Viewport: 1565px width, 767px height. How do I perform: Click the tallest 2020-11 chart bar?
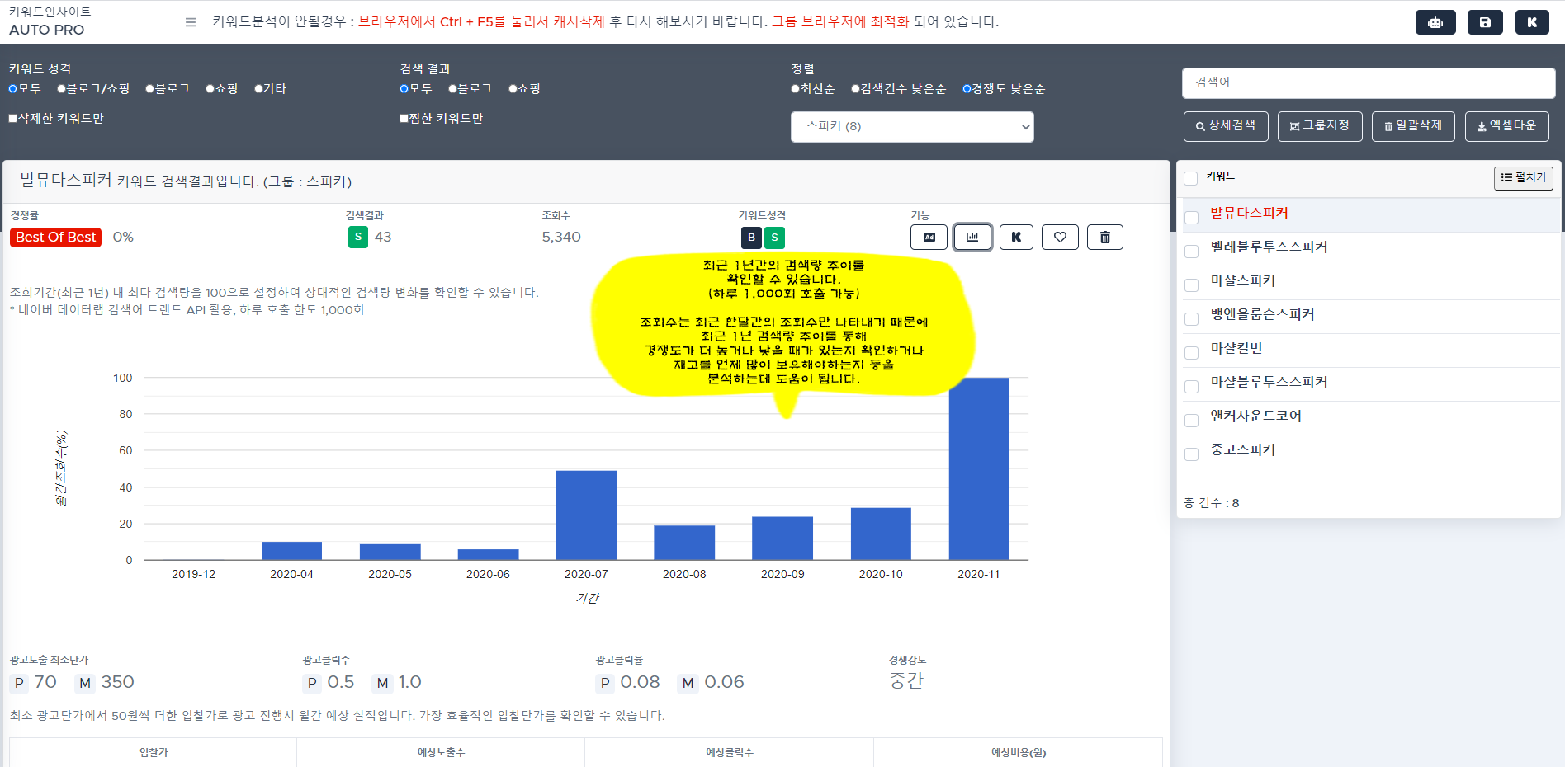[x=978, y=468]
